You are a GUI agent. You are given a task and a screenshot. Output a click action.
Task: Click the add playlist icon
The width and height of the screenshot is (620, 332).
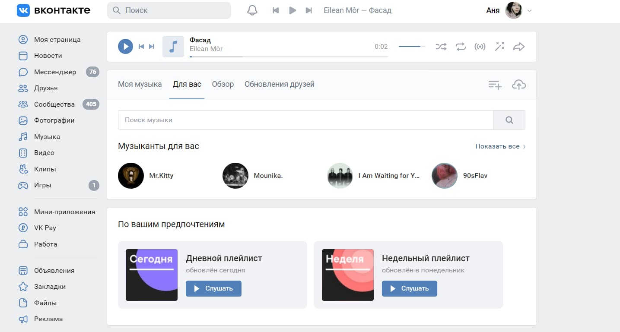pyautogui.click(x=495, y=85)
